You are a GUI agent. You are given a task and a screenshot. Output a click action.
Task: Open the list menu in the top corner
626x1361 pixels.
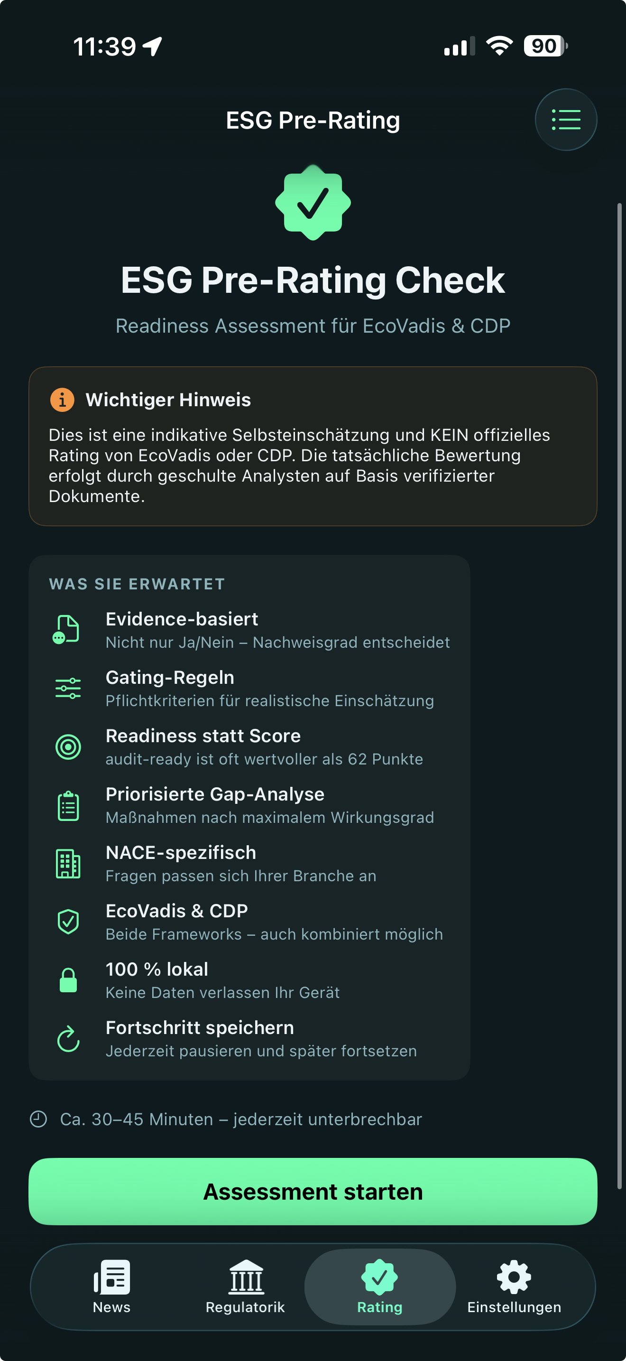[566, 119]
